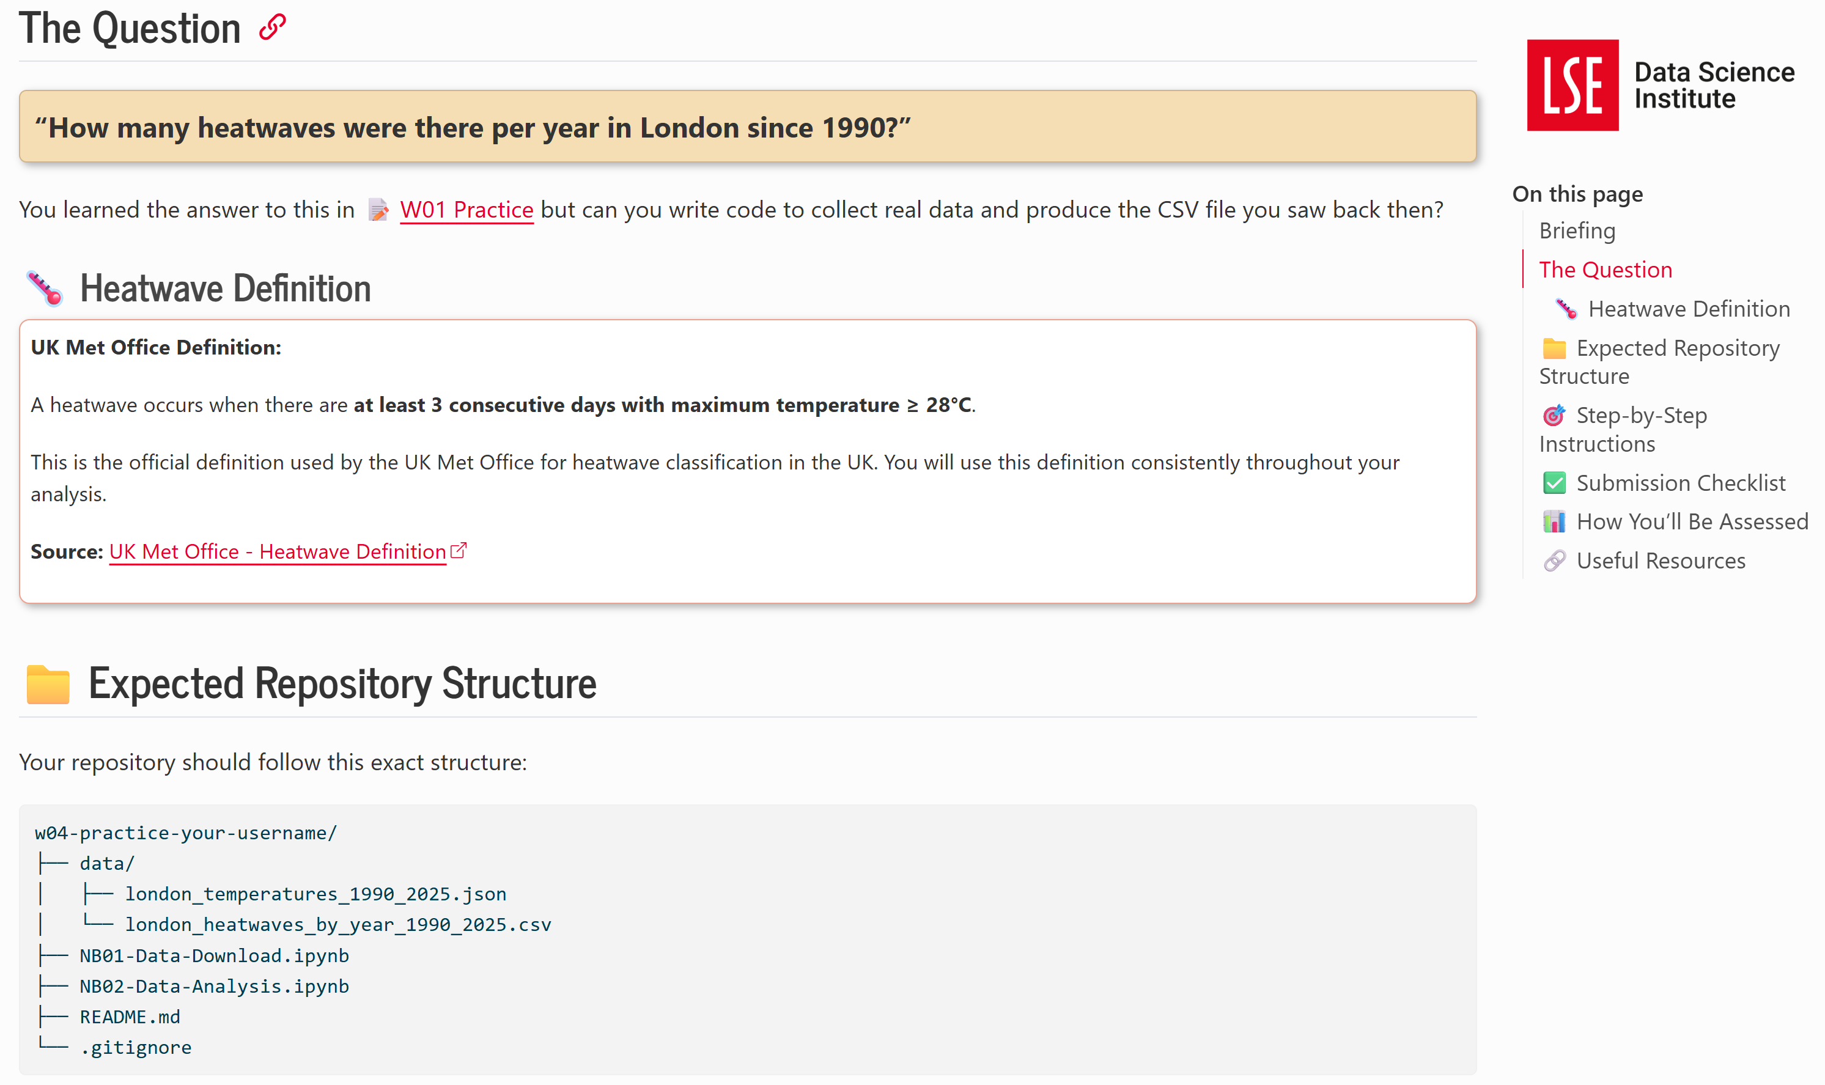Navigate to Expected Repository Structure in sidebar

[x=1676, y=348]
